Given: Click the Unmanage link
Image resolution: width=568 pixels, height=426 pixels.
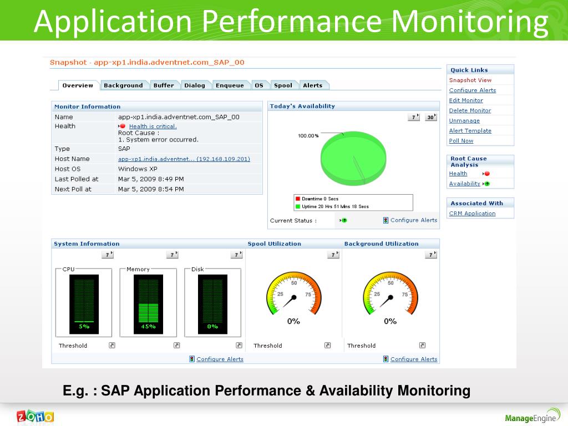Looking at the screenshot, I should (x=464, y=120).
